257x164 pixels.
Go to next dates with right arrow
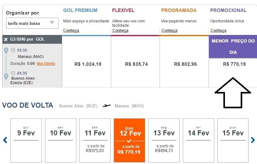[253, 140]
